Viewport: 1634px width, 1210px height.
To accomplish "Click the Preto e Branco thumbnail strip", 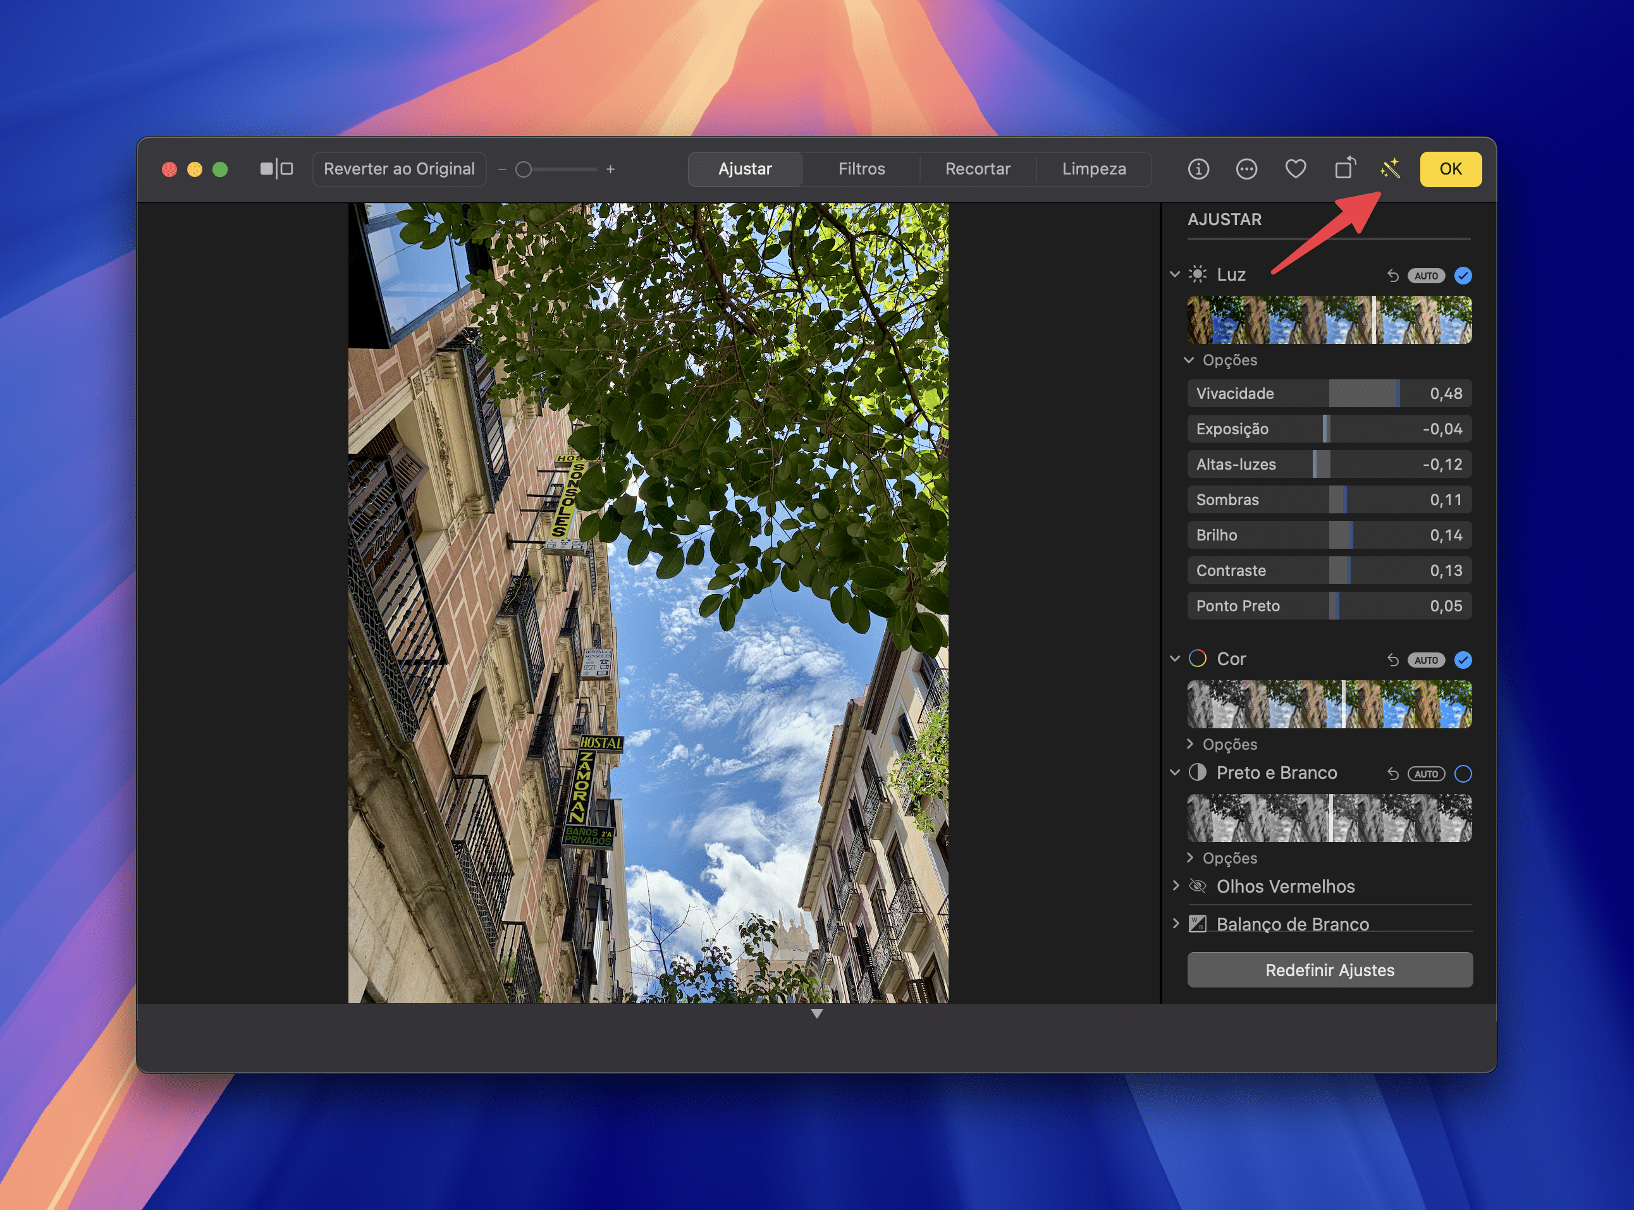I will coord(1329,817).
